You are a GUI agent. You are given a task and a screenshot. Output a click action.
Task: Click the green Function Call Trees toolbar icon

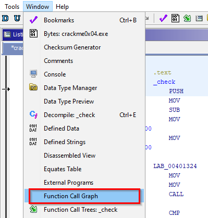(187, 18)
